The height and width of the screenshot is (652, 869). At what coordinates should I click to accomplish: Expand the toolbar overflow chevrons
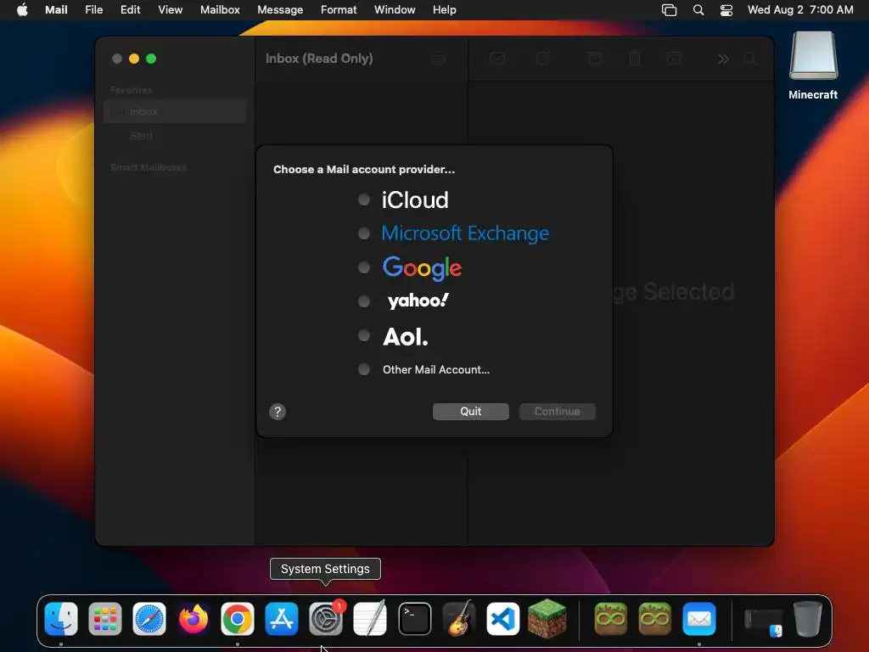723,59
